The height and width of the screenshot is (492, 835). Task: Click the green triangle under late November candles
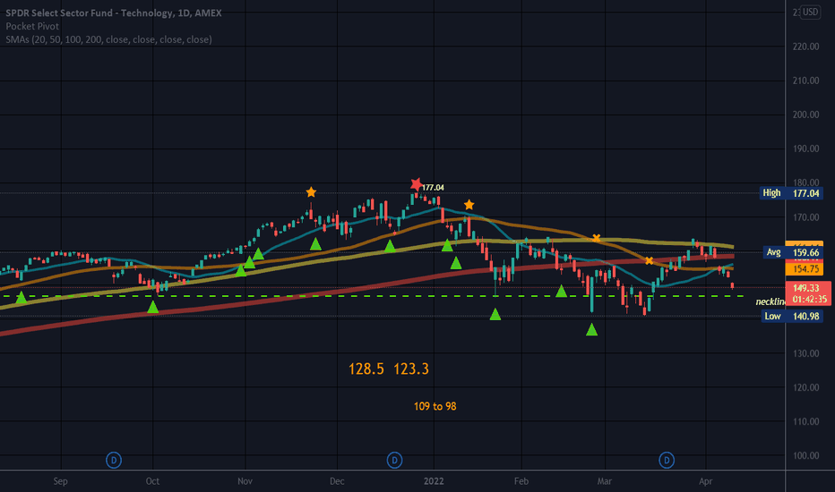pyautogui.click(x=315, y=244)
